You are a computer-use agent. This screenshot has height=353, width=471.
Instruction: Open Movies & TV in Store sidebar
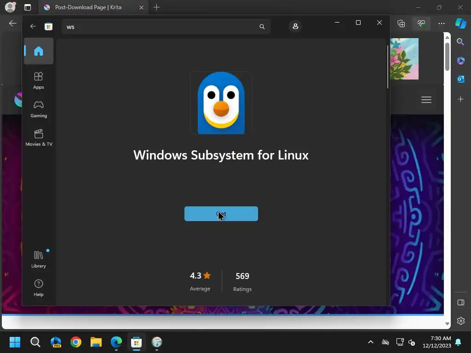click(39, 138)
